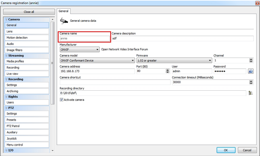Click the Camera name field
The height and width of the screenshot is (156, 260).
click(85, 38)
